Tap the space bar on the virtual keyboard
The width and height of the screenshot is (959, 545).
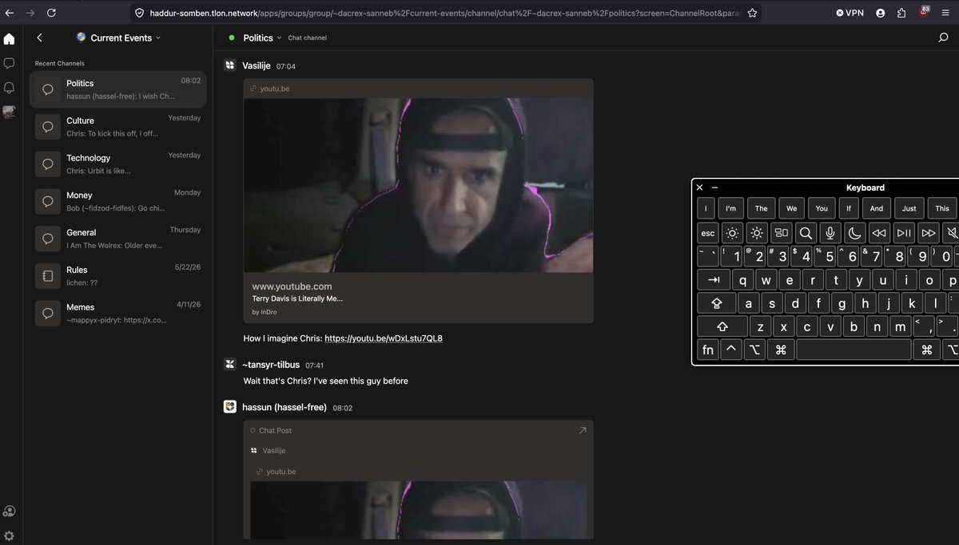tap(854, 350)
